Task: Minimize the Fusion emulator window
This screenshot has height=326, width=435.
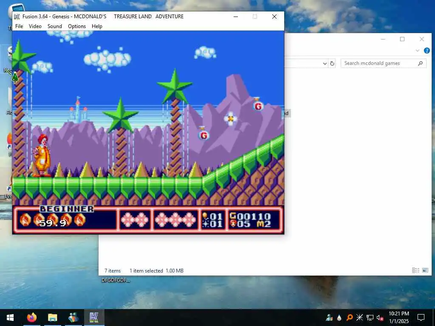Action: [x=236, y=17]
